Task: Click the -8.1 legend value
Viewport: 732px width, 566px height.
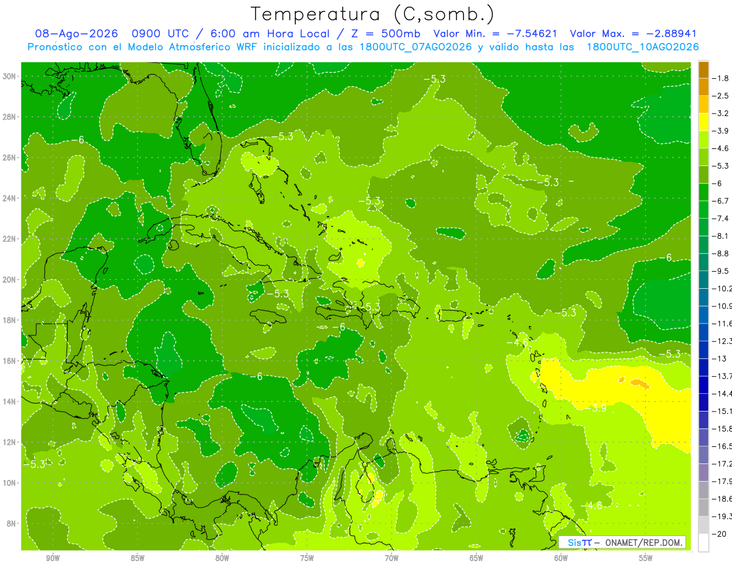Action: click(x=722, y=236)
